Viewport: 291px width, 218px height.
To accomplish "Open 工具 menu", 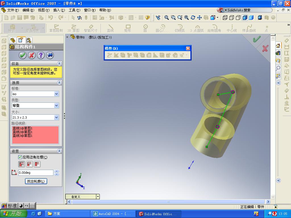I will pos(74,10).
